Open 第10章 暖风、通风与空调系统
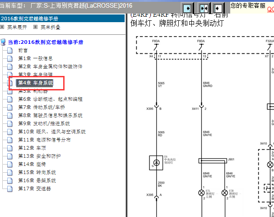Screen dimensions: 274x217 (x=52, y=132)
